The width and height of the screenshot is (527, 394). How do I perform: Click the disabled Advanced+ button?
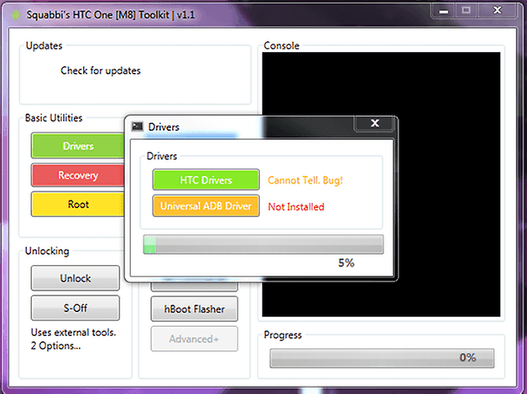point(194,339)
